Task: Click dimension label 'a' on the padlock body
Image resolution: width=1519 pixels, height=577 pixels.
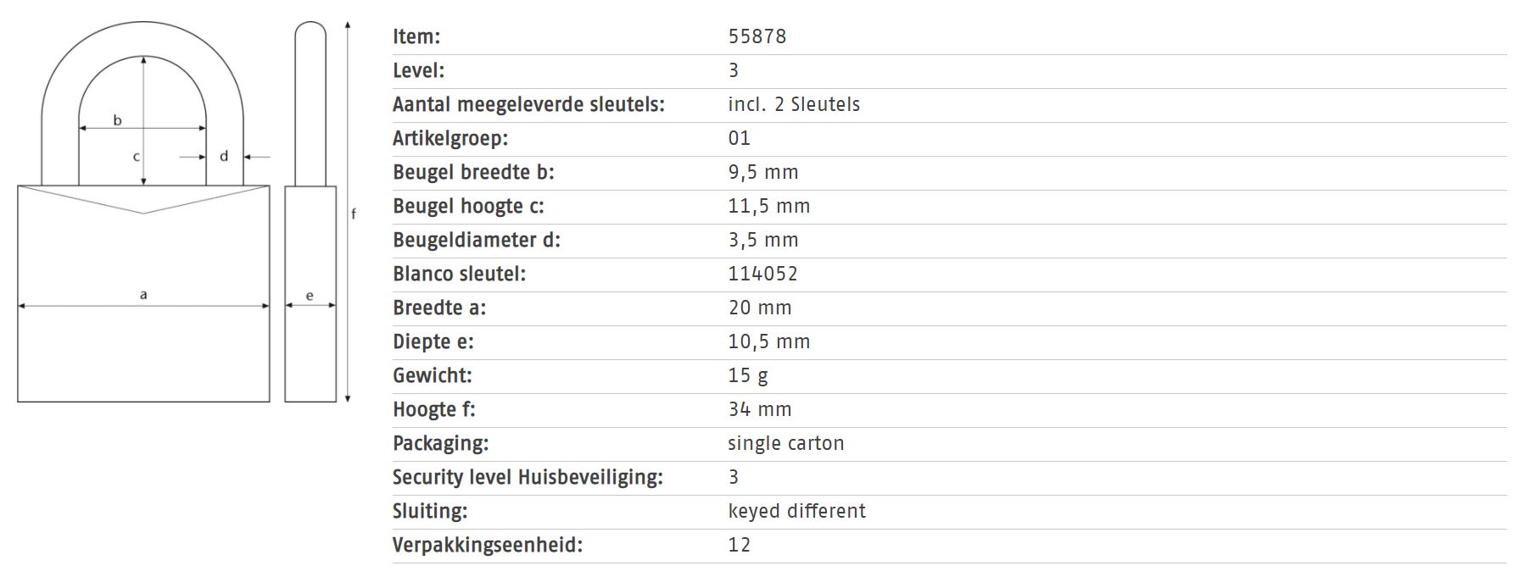Action: 143,294
